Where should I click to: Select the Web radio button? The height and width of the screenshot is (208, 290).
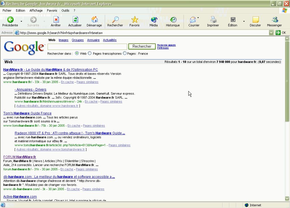(x=77, y=53)
